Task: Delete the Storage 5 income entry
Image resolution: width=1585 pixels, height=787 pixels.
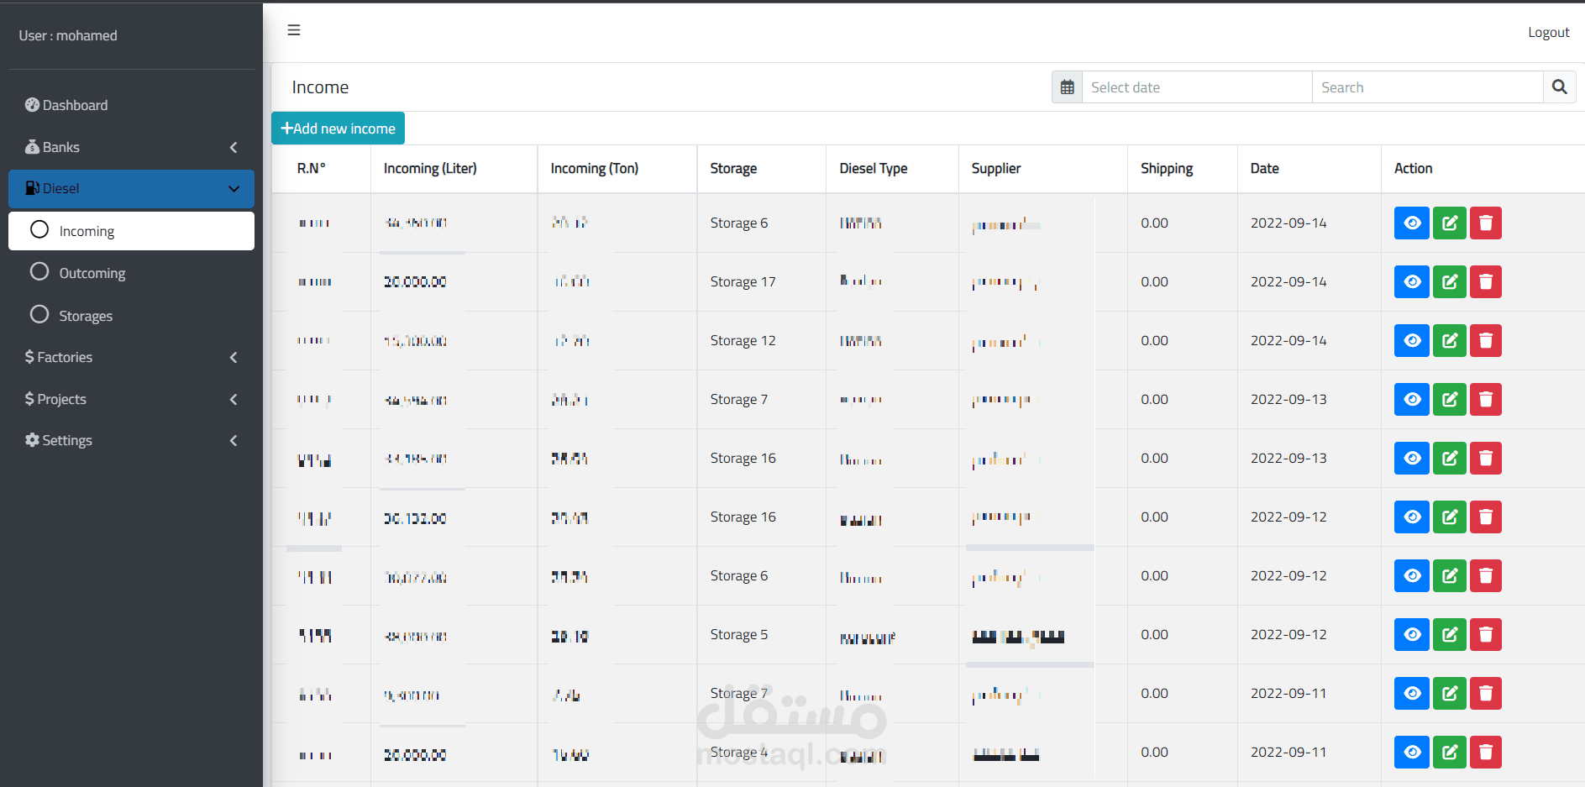Action: [x=1486, y=635]
